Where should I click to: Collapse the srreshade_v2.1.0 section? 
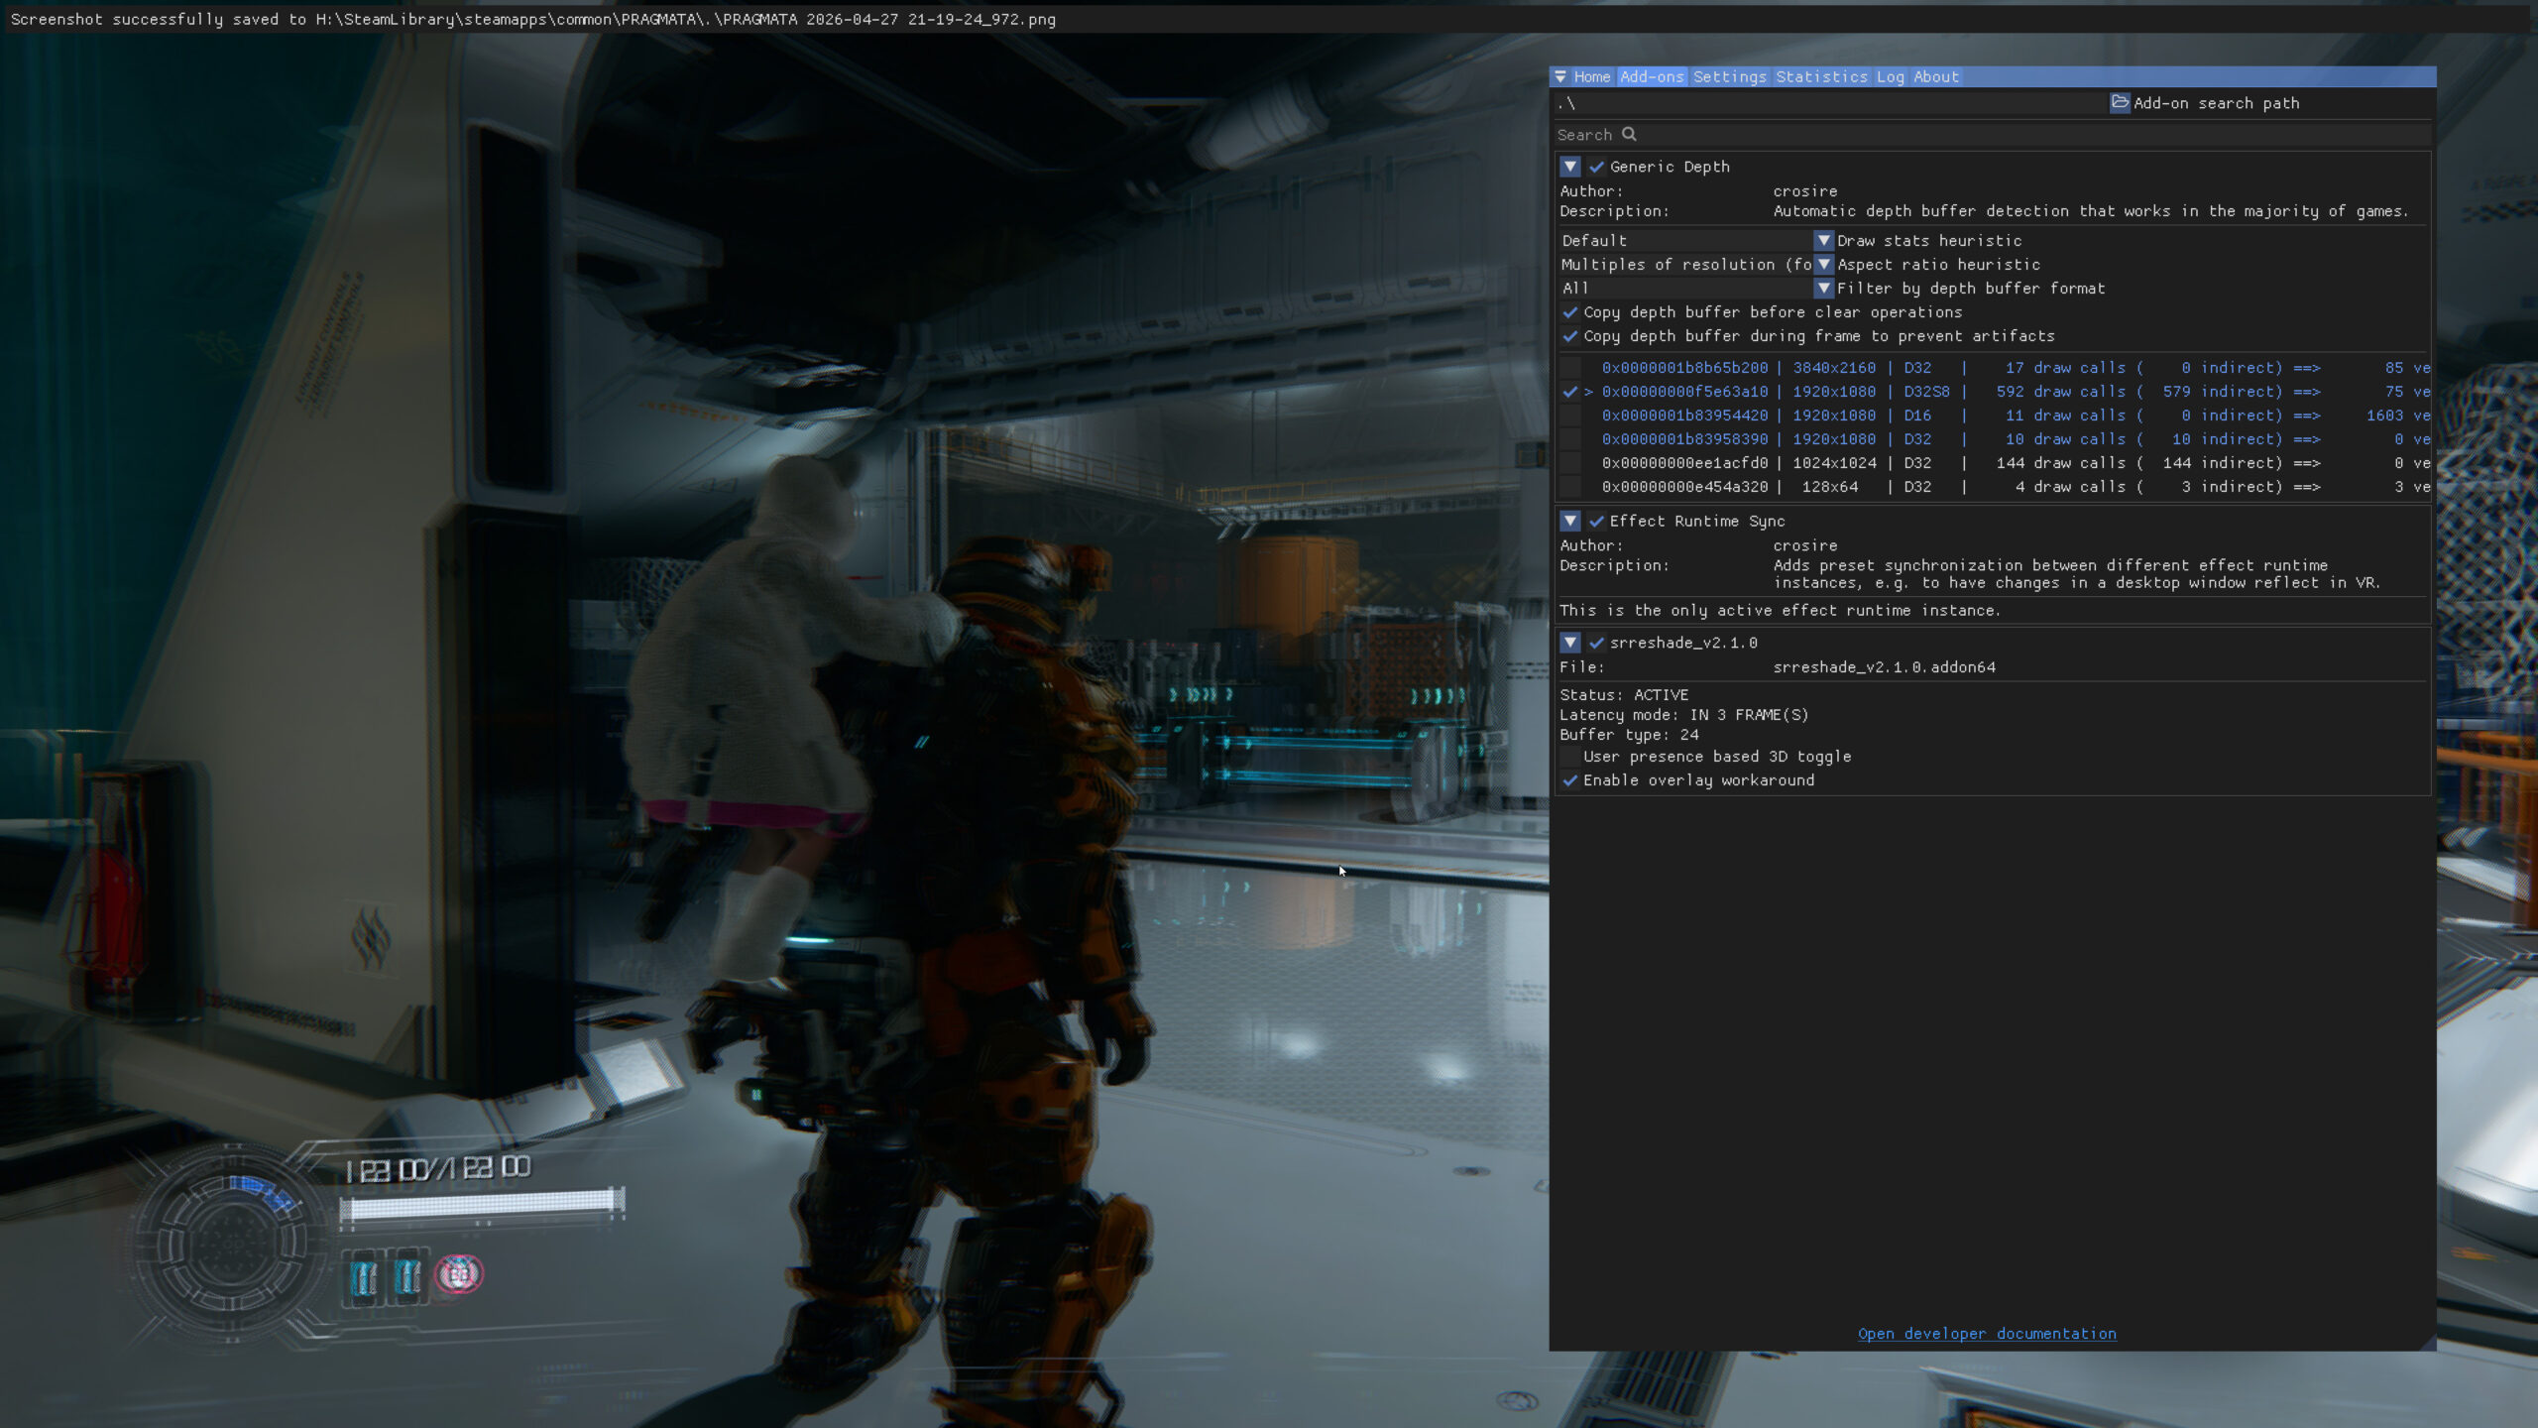(1570, 643)
